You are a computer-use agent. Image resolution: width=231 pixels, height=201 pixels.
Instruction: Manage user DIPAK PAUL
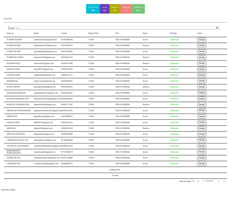point(202,116)
